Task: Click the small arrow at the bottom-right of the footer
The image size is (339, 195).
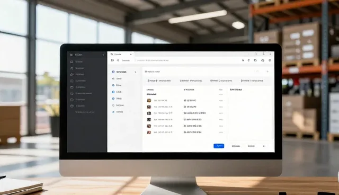Action: (x=264, y=146)
